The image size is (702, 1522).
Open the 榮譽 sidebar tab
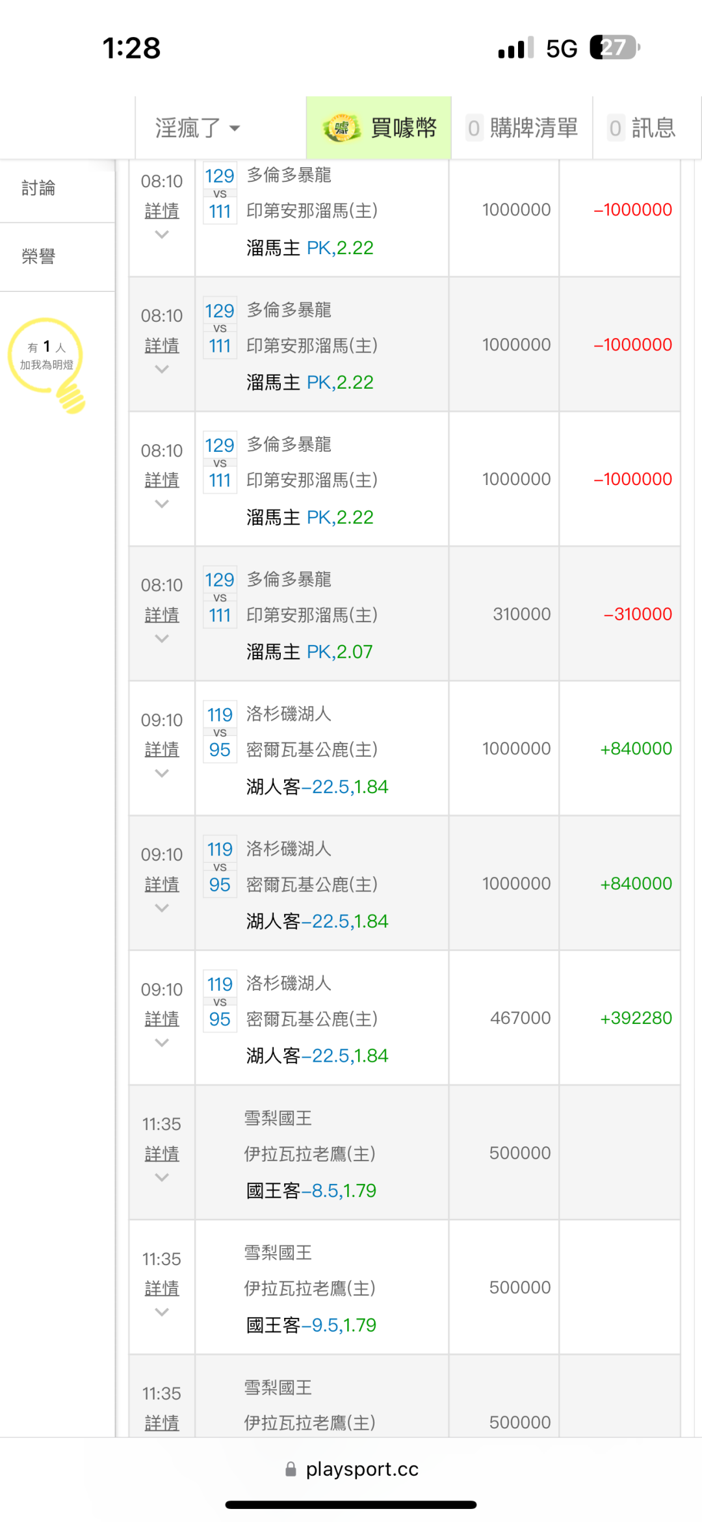pyautogui.click(x=39, y=257)
